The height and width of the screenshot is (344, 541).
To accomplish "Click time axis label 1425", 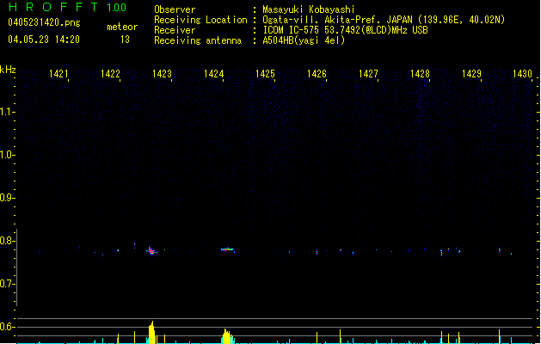I will pos(265,74).
